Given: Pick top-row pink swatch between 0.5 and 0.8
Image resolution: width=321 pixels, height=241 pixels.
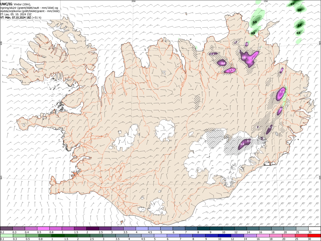Looking at the screenshot, I should tap(43, 228).
